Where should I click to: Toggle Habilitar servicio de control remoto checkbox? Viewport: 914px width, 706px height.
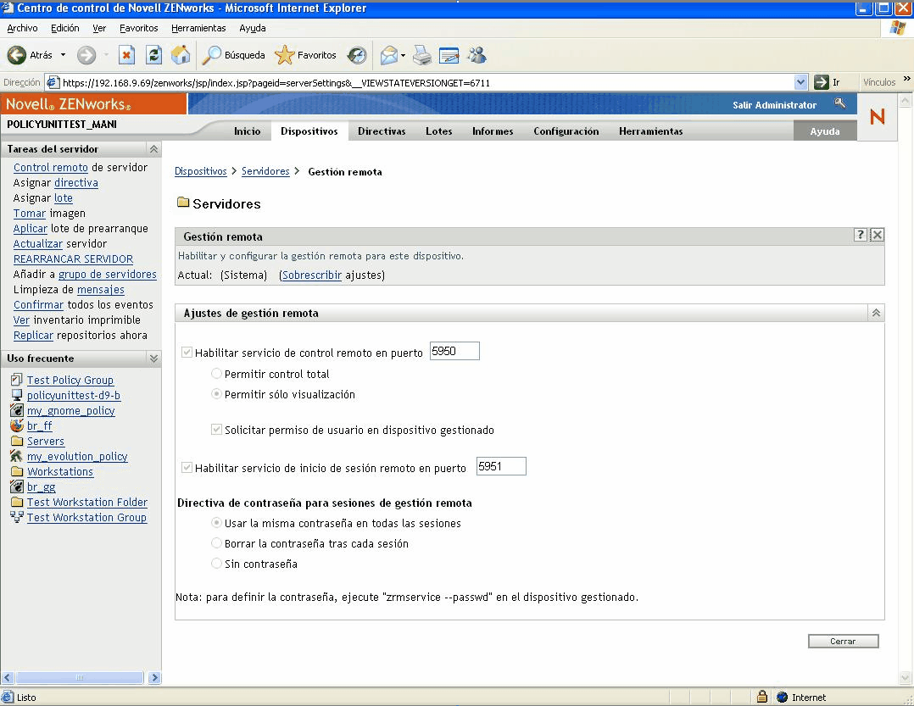[187, 353]
